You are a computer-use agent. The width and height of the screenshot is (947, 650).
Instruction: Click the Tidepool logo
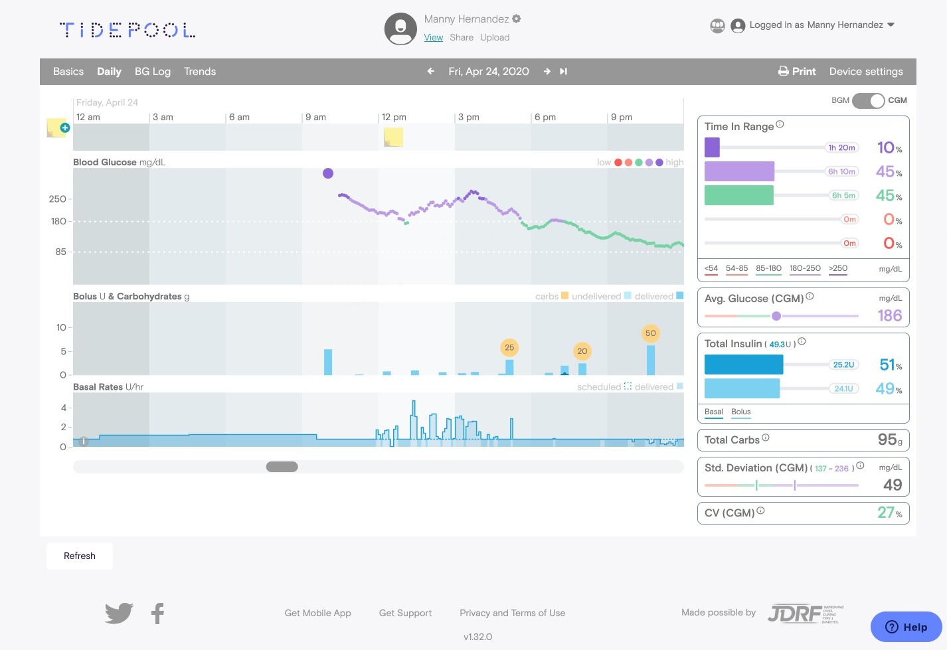click(x=127, y=29)
